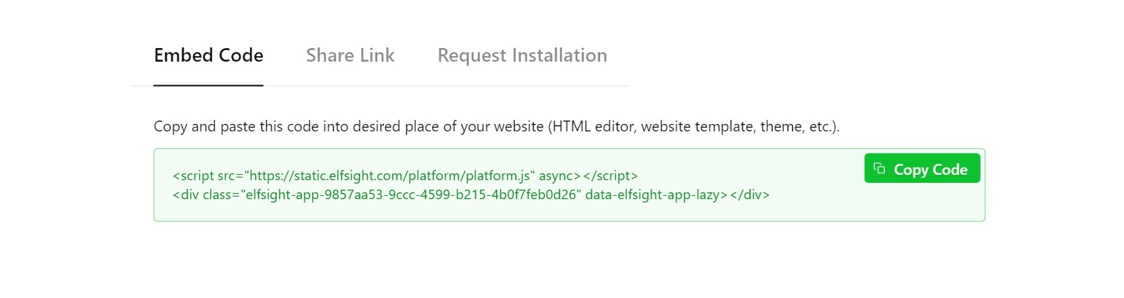Click the async attribute in the script tag
This screenshot has height=298, width=1124.
coord(556,176)
